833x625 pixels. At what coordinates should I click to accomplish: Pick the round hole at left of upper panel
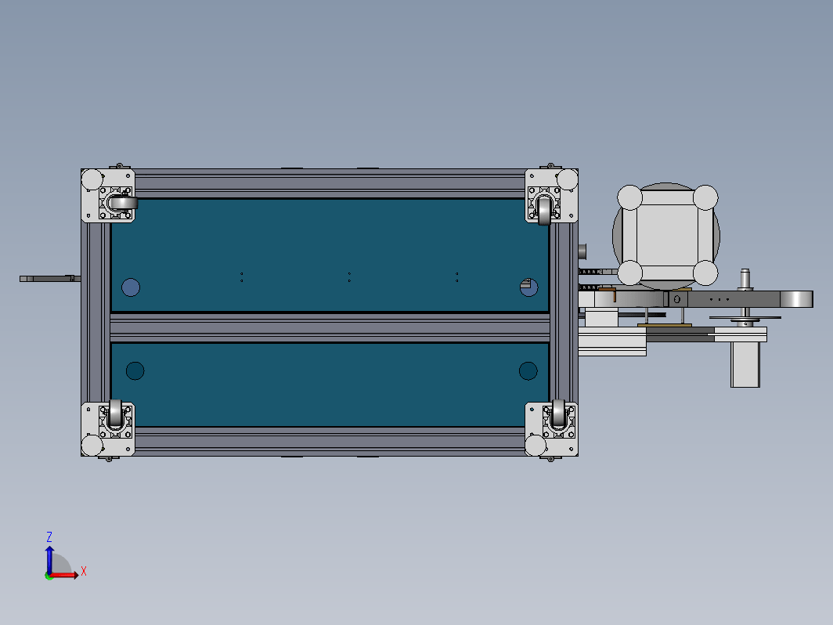(x=131, y=287)
